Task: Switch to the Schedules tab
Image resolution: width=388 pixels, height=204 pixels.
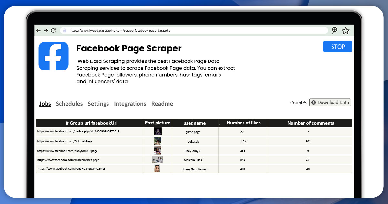Action: click(x=69, y=104)
